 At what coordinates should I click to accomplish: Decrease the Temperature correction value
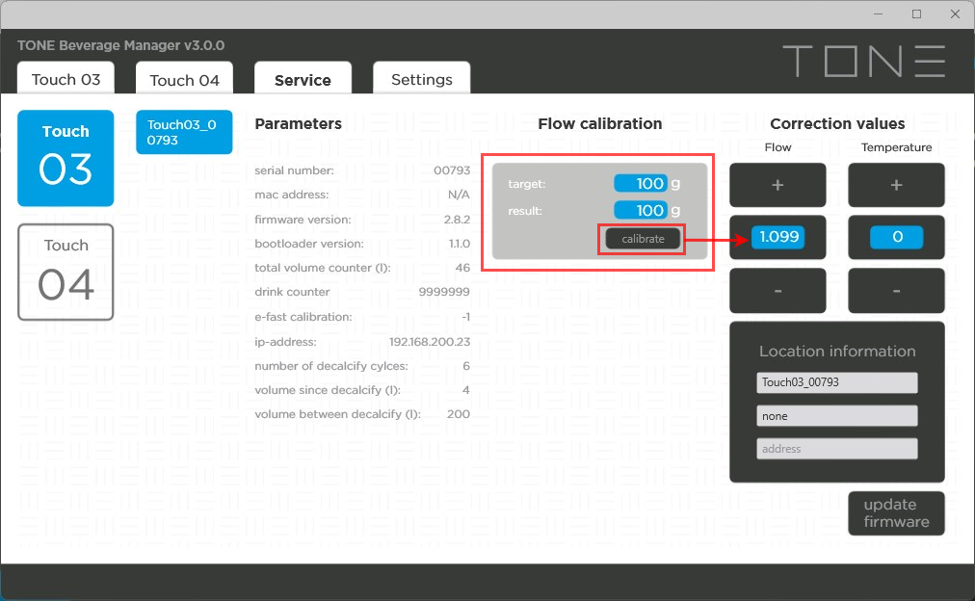[896, 290]
